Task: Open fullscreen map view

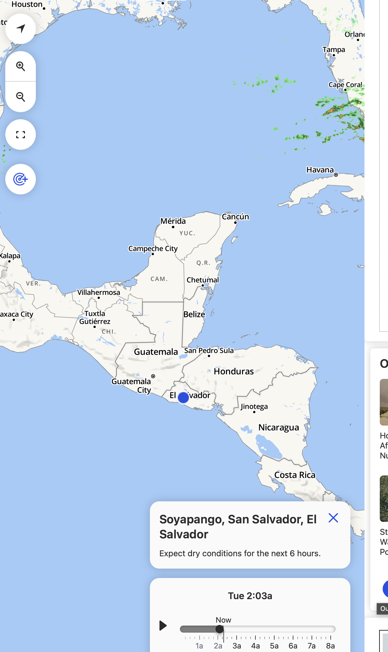Action: click(x=21, y=135)
